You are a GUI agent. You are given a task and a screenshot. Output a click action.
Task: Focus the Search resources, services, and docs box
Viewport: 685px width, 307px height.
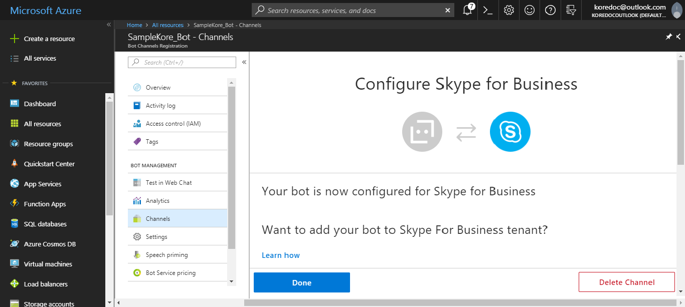click(354, 10)
